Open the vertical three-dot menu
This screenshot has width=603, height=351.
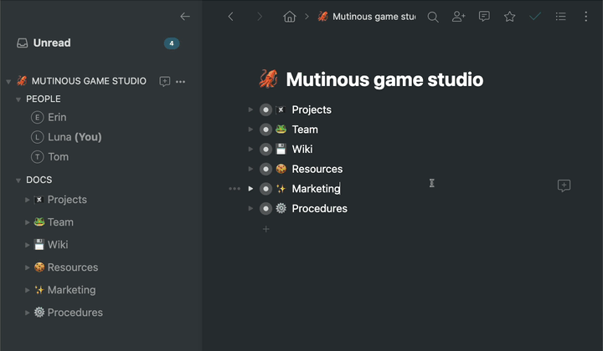585,17
